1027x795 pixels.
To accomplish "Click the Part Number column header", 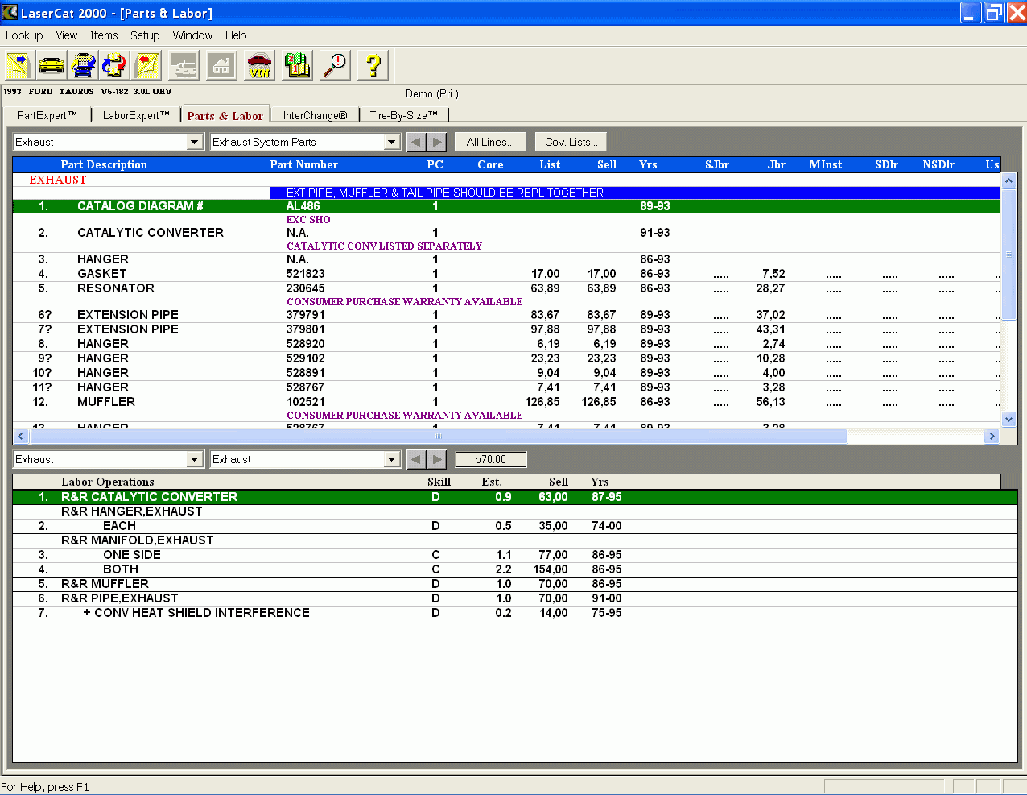I will tap(304, 164).
